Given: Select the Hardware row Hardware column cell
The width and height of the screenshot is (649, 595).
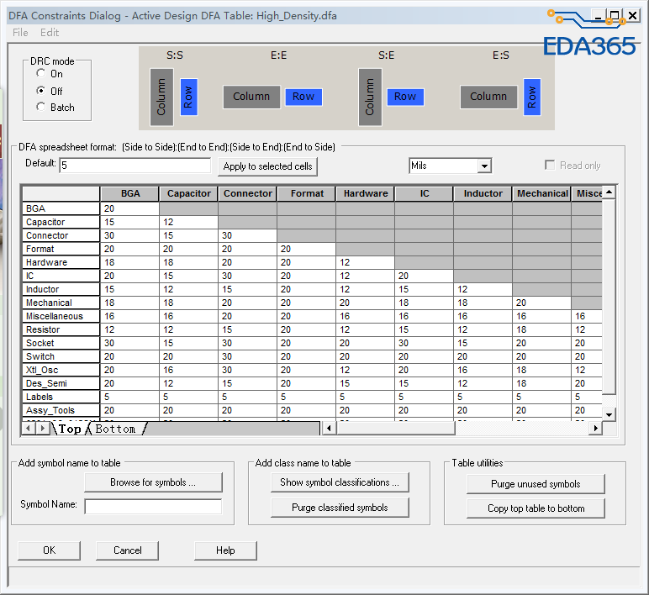Looking at the screenshot, I should point(366,262).
